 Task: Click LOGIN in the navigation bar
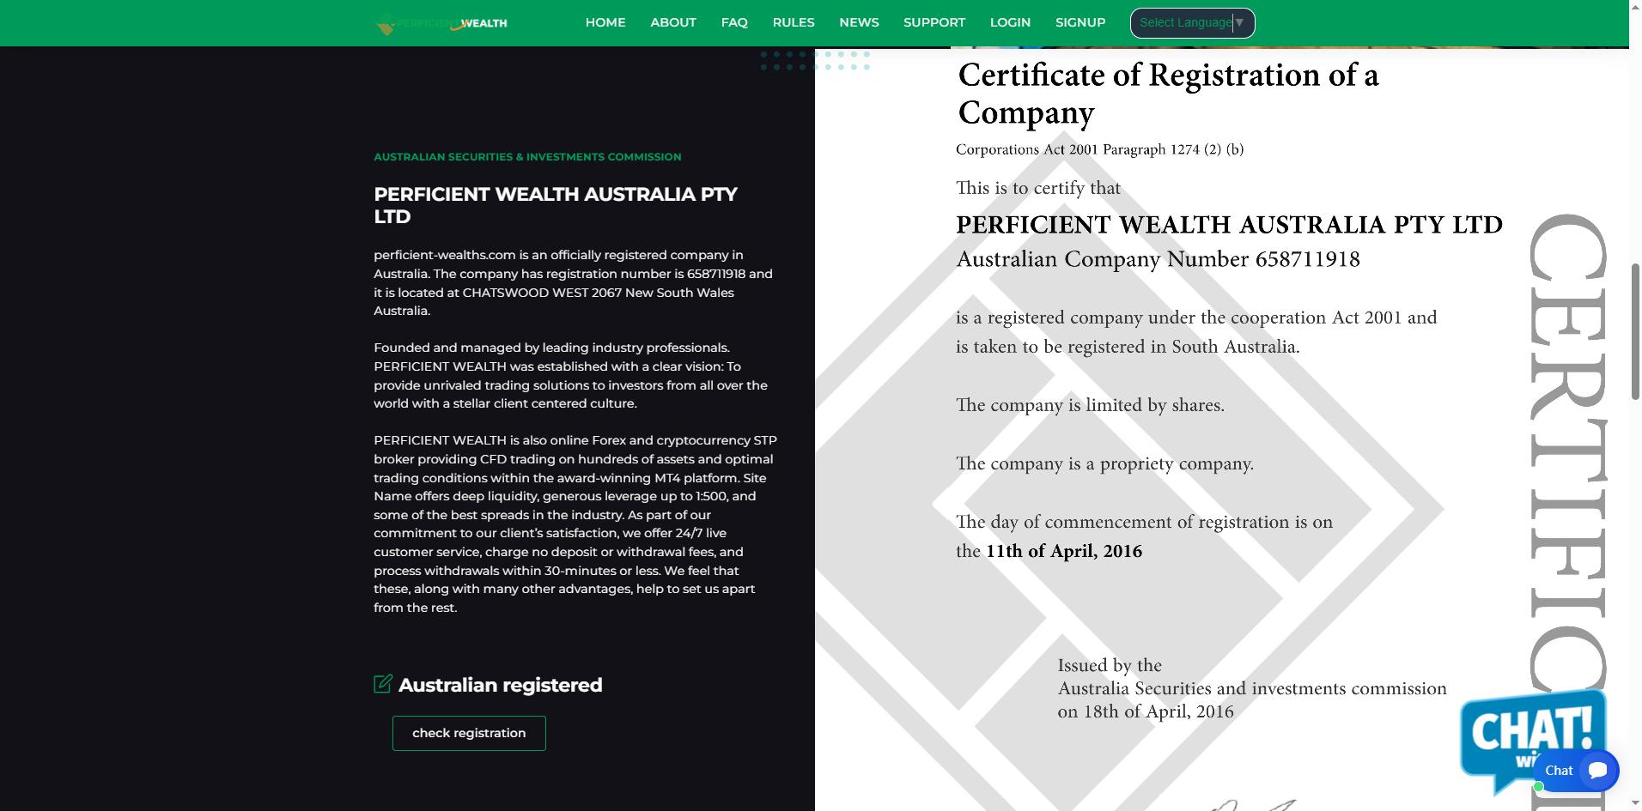(x=1010, y=22)
